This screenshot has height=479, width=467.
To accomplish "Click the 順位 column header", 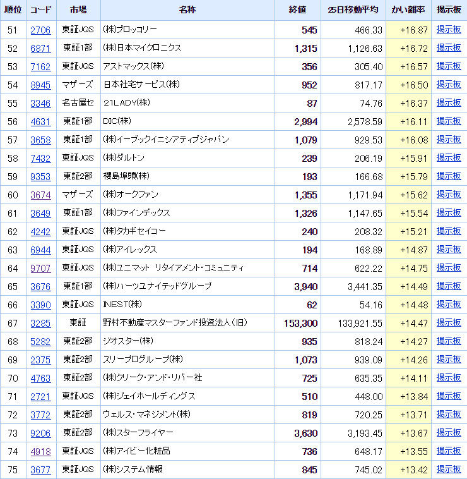I will click(13, 9).
